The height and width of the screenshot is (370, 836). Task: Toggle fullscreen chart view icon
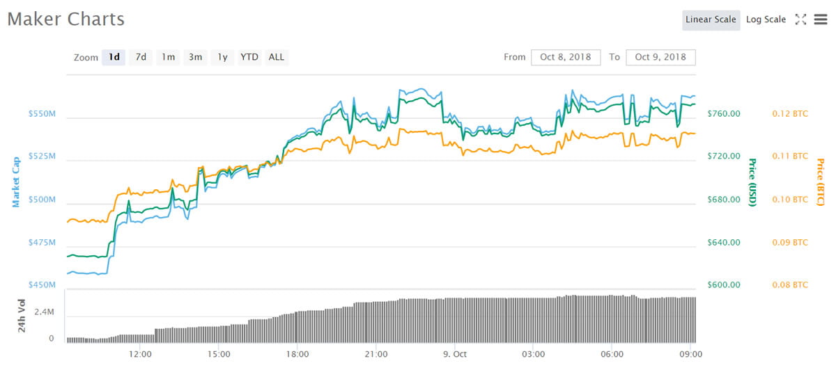[x=800, y=19]
